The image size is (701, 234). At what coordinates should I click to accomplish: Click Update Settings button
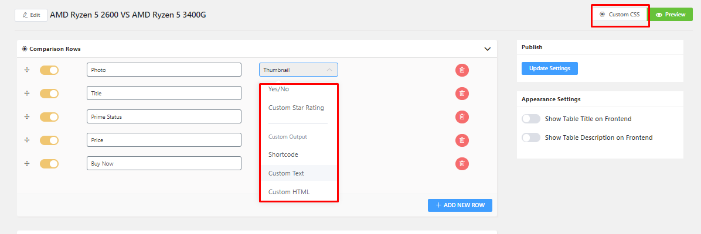pyautogui.click(x=549, y=68)
